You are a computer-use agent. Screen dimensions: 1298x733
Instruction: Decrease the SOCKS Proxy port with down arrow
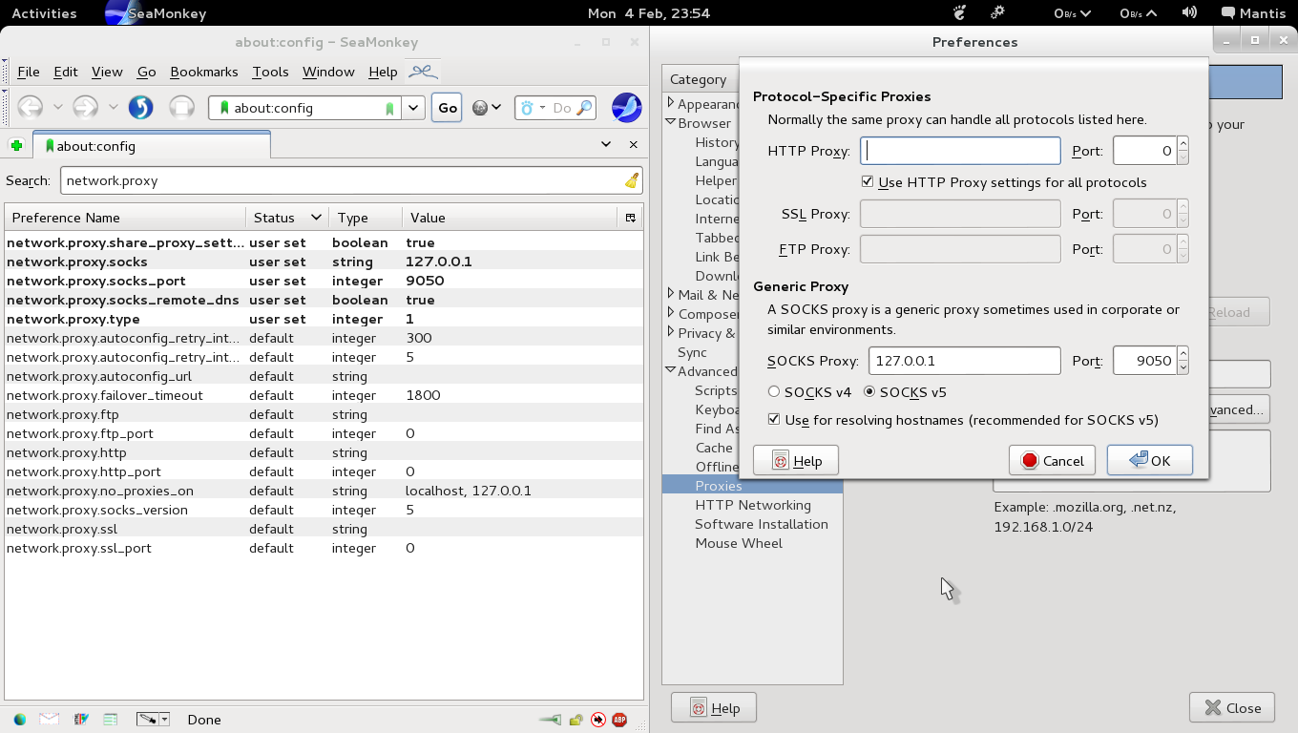click(1183, 367)
